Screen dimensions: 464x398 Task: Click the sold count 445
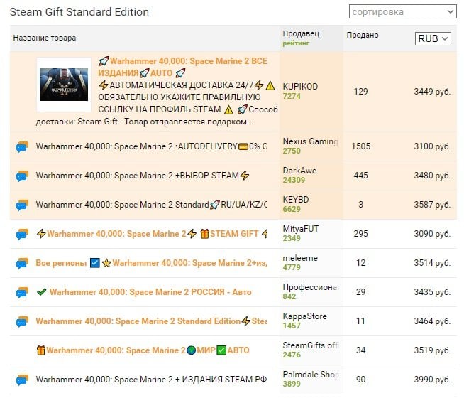360,176
